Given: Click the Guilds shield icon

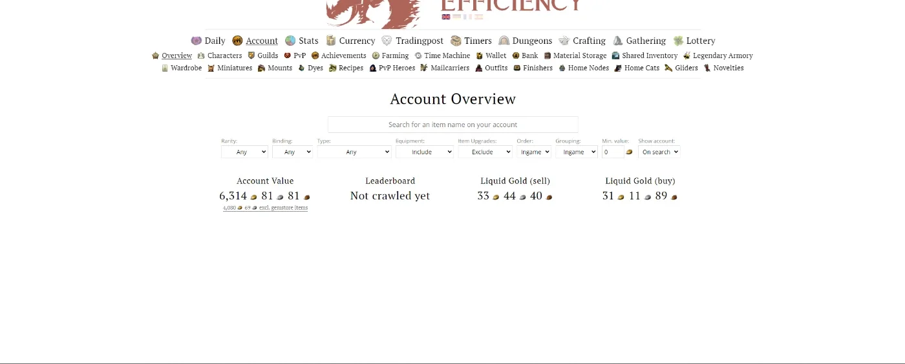Looking at the screenshot, I should tap(251, 56).
